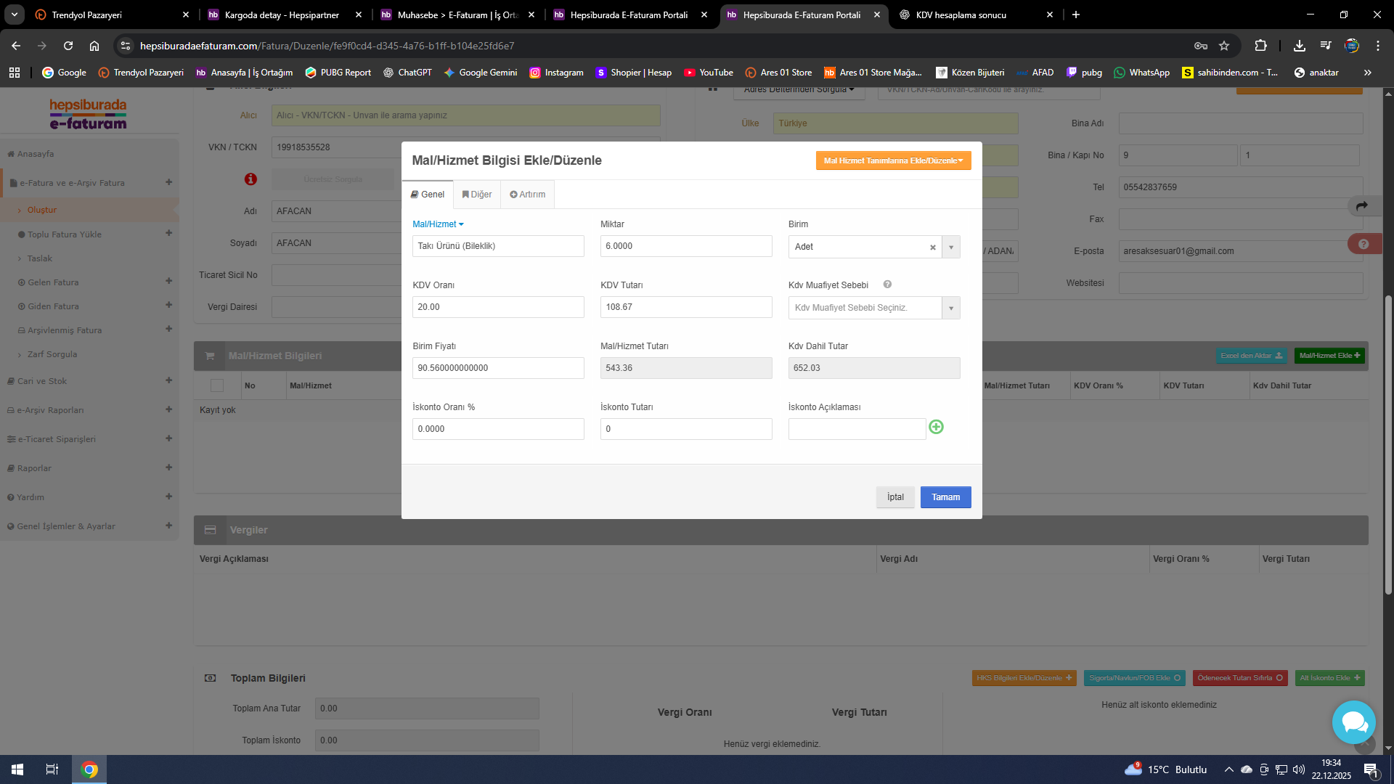Open ChatGPT bookmark
Viewport: 1394px width, 784px height.
point(407,73)
